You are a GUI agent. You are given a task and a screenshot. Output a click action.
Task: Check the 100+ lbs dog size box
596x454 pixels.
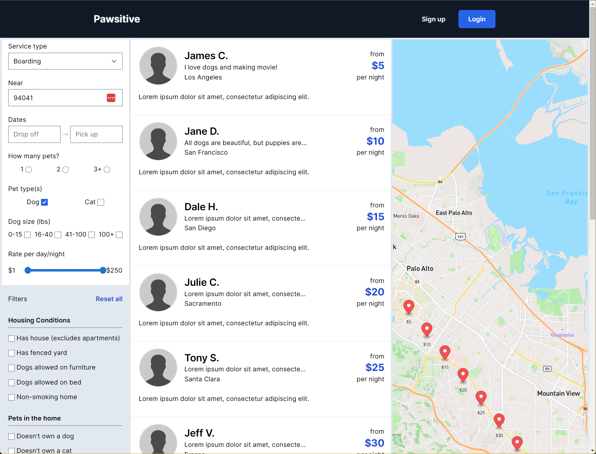119,235
